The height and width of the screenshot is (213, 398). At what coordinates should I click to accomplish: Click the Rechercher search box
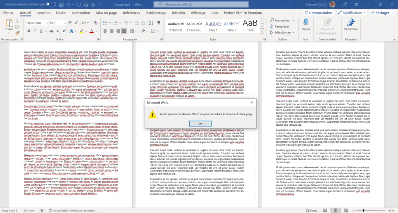[201, 4]
